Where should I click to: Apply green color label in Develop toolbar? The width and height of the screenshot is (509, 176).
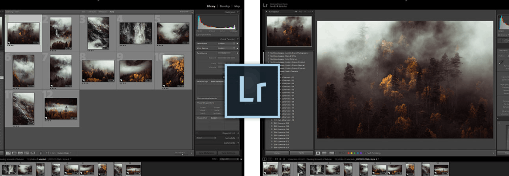coord(355,153)
